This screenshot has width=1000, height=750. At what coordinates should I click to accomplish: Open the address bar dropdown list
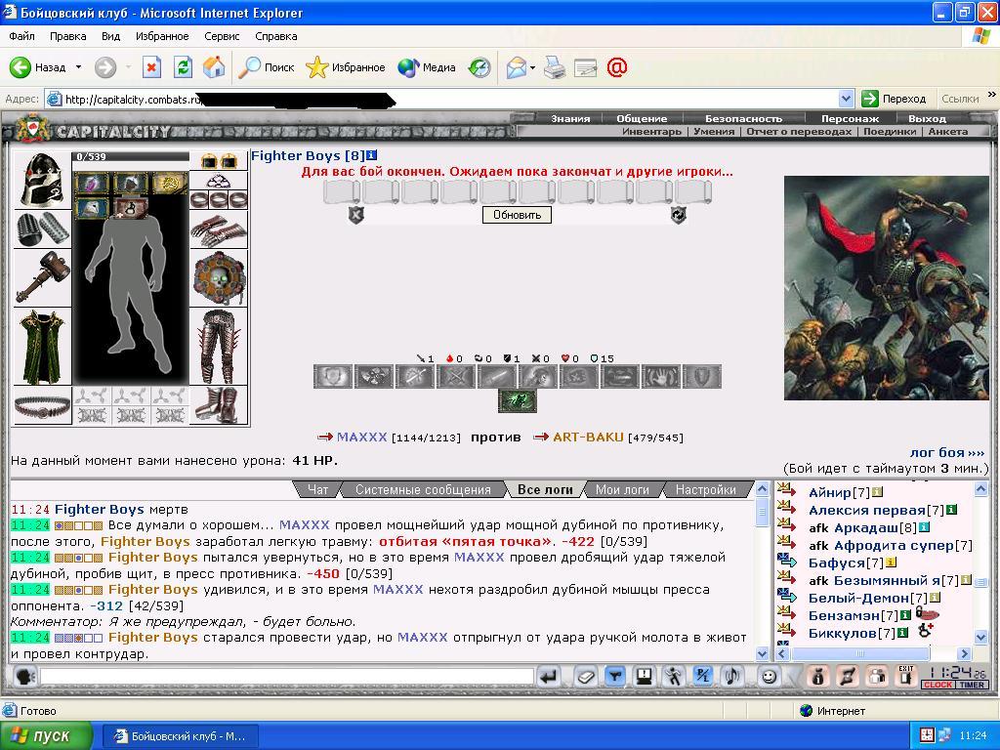click(x=847, y=99)
